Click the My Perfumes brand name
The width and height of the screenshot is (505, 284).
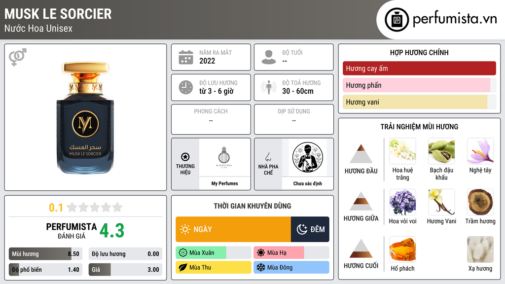(x=224, y=183)
